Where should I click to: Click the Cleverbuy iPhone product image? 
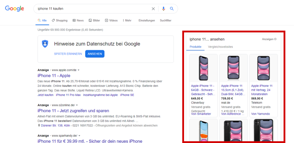[204, 68]
